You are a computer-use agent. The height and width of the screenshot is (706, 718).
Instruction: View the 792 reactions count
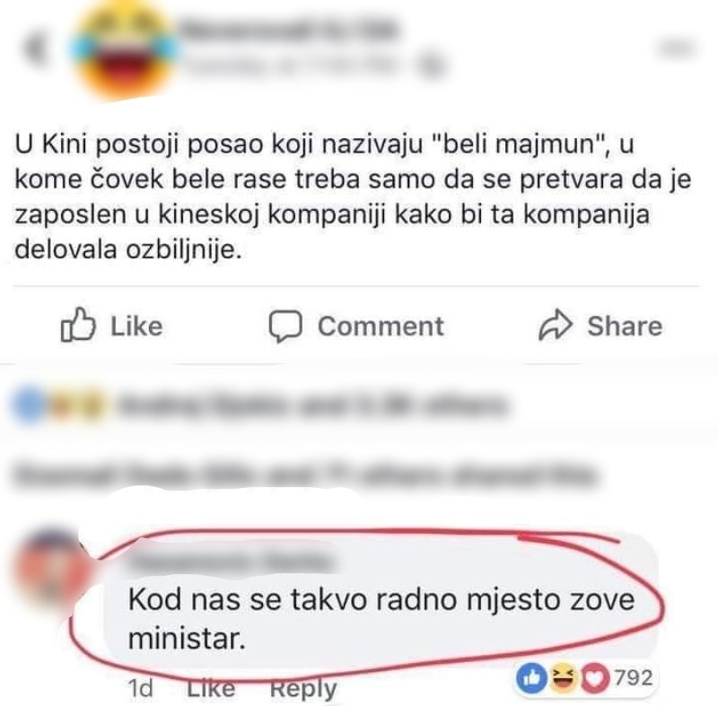(634, 677)
